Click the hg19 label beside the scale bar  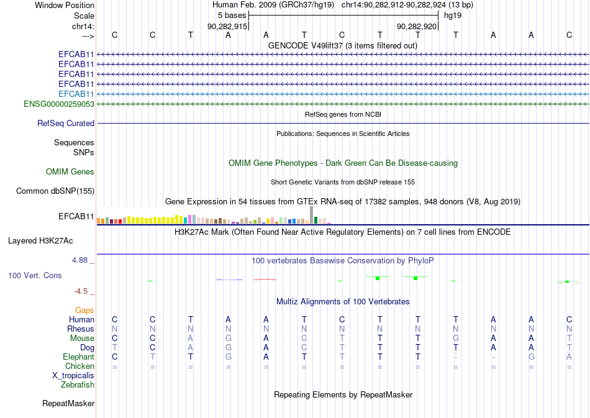pos(453,16)
